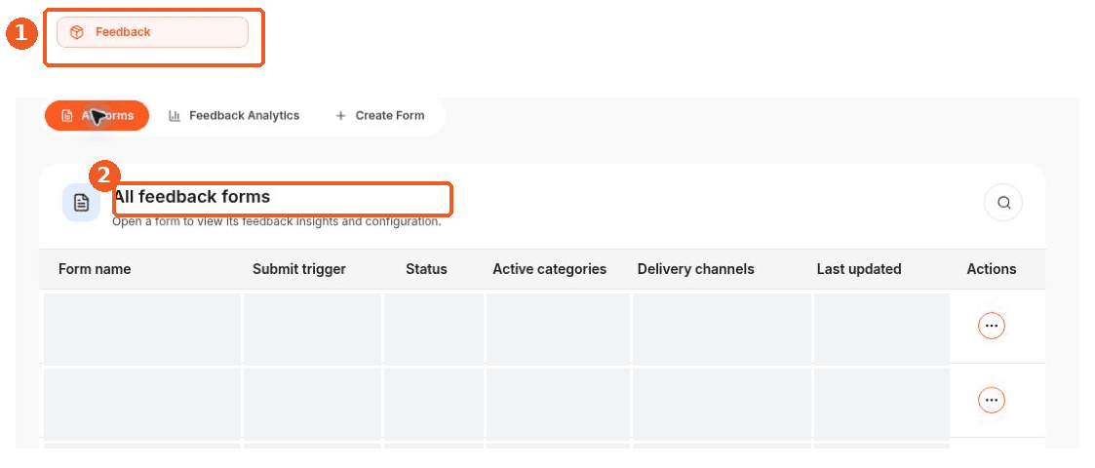
Task: Switch to the All Forms tab
Action: [x=98, y=115]
